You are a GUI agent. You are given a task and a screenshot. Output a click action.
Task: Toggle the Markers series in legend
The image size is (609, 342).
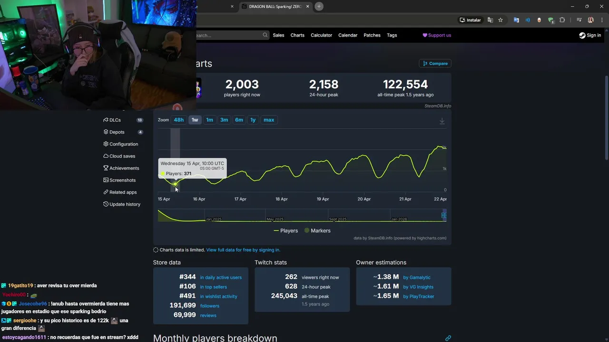(x=317, y=230)
